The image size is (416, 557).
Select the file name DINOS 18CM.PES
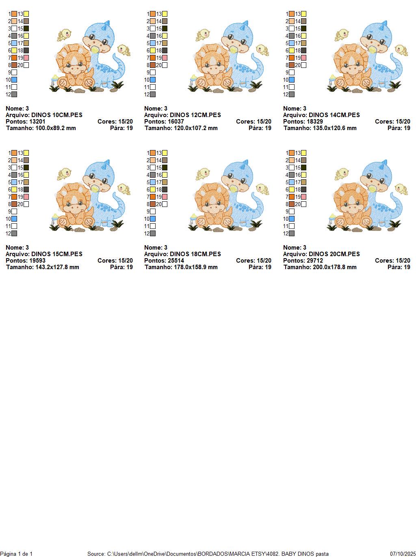(x=195, y=254)
